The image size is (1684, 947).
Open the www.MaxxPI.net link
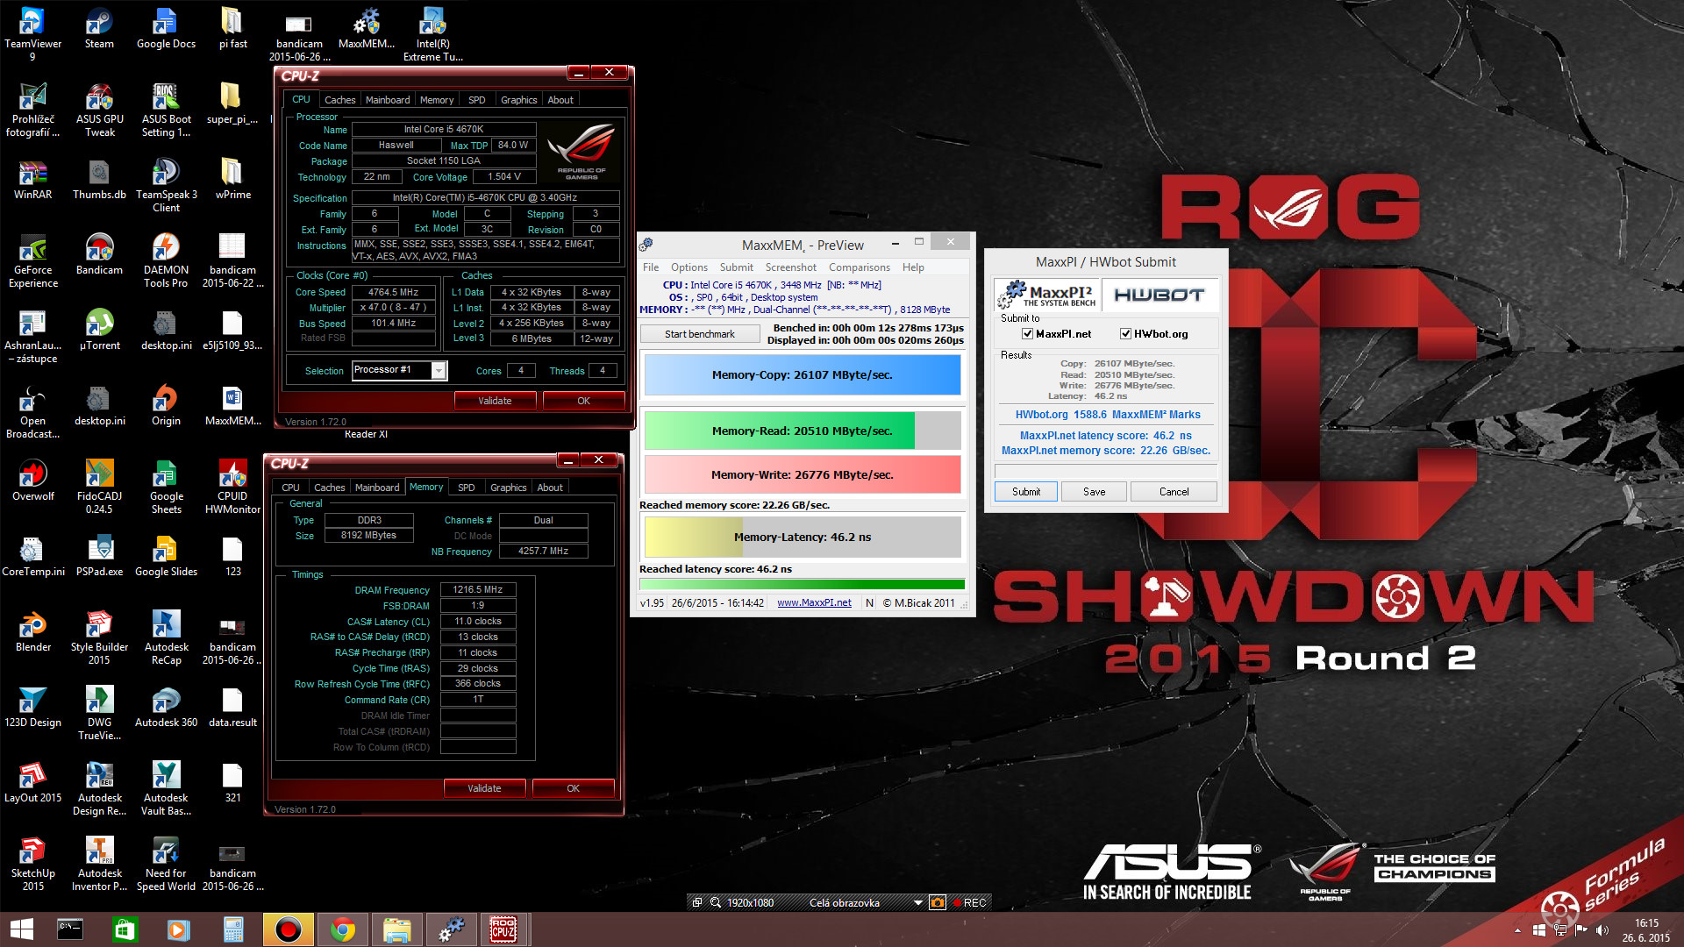pos(814,603)
